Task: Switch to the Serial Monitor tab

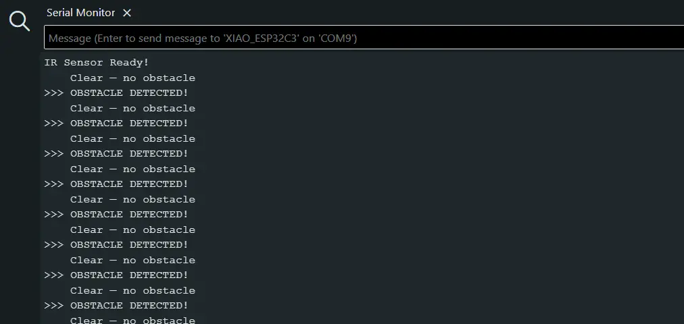Action: pyautogui.click(x=80, y=13)
